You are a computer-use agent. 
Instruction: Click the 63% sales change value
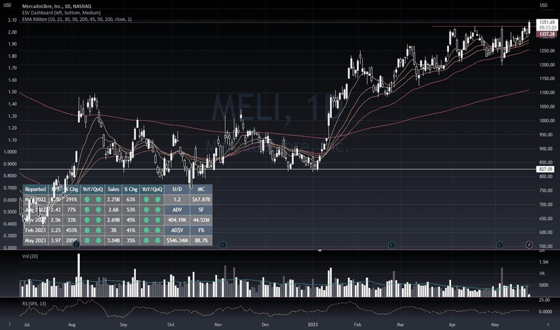(131, 200)
